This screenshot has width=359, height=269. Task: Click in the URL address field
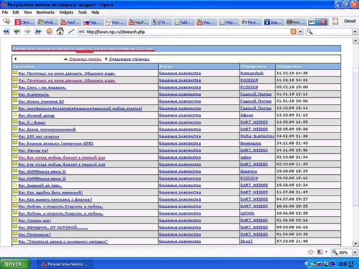tap(179, 32)
